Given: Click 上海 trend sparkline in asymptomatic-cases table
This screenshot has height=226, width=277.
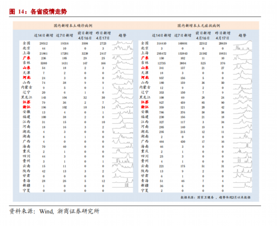Looking at the screenshot, I should click(245, 53).
